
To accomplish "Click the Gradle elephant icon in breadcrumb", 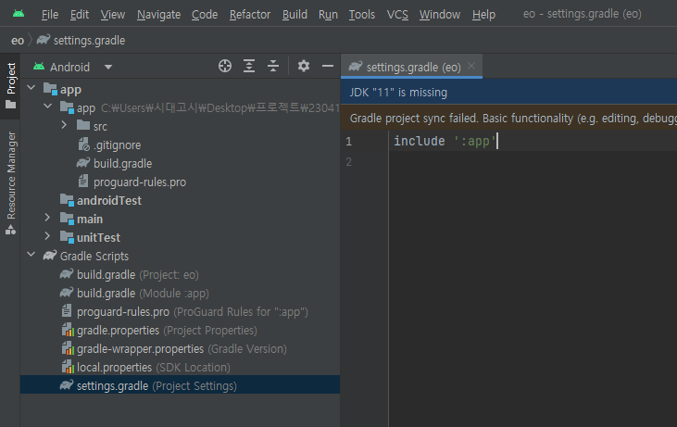I will click(x=44, y=40).
